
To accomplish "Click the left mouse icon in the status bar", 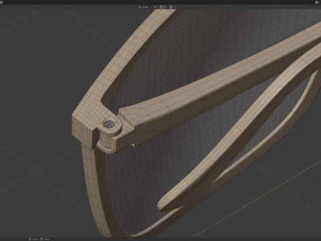I will tap(29, 239).
